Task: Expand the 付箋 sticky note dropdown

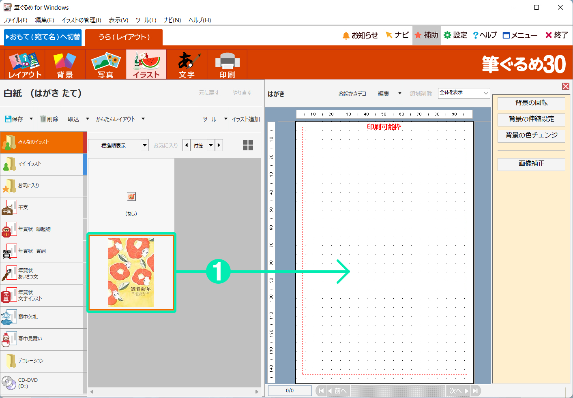Action: point(211,145)
